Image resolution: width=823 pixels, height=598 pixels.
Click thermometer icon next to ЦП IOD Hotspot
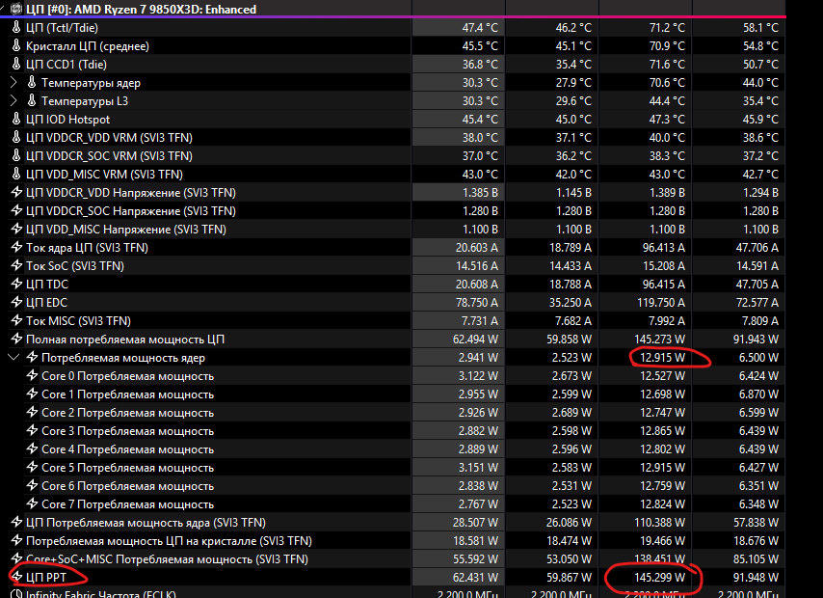[x=16, y=120]
